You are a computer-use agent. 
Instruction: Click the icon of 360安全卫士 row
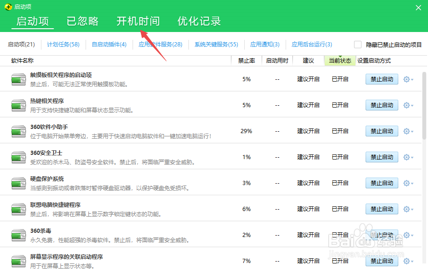19,157
